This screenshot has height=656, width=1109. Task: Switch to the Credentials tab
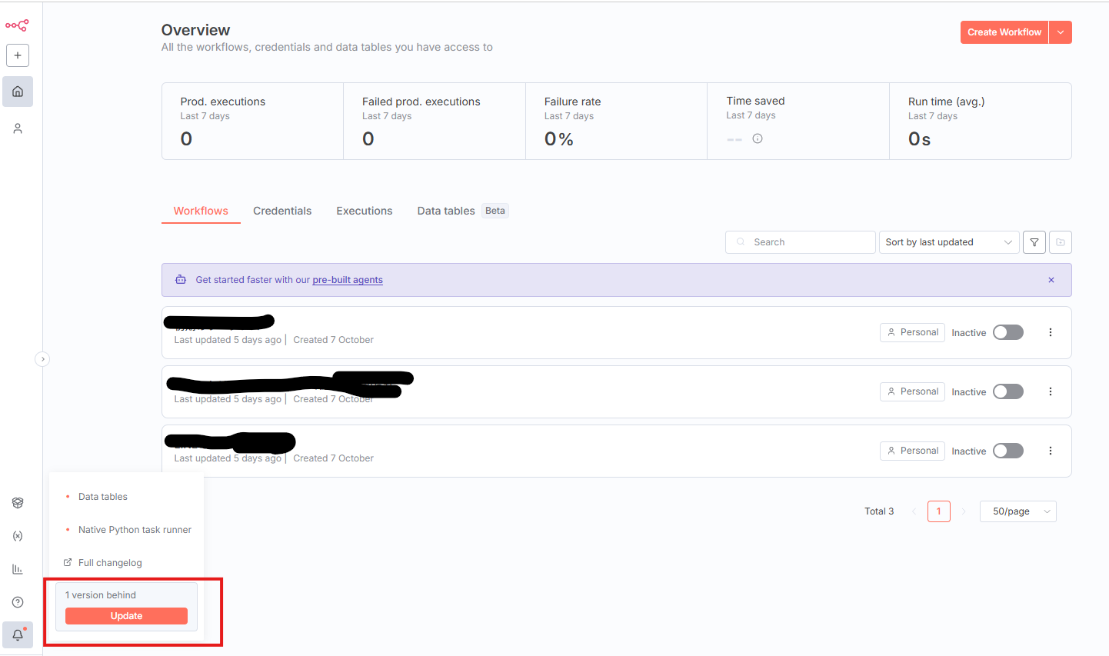pos(282,211)
